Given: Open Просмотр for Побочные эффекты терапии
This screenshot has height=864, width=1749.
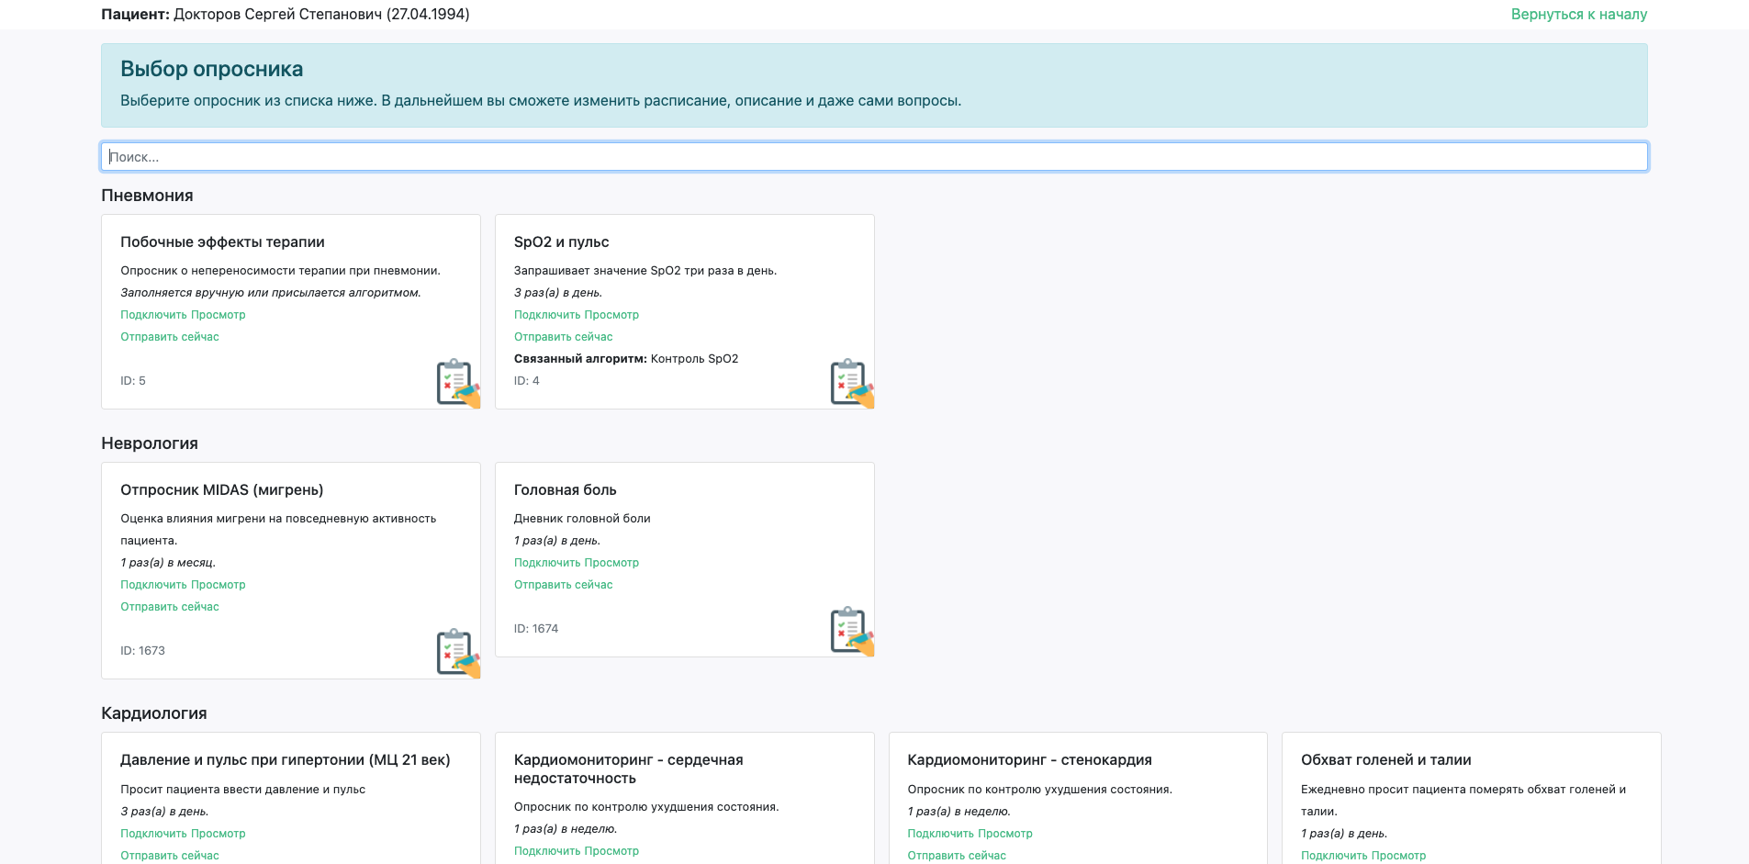Looking at the screenshot, I should click(220, 315).
